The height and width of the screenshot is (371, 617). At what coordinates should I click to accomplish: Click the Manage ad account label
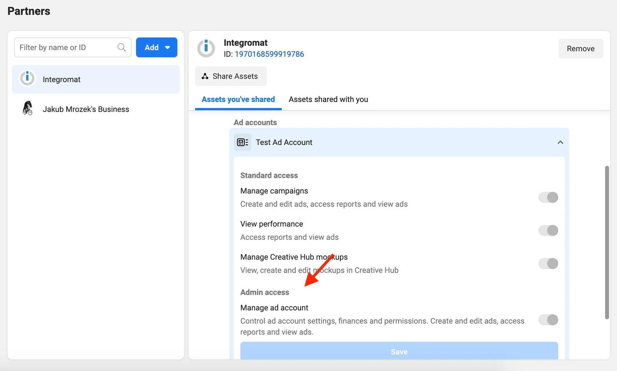point(274,308)
